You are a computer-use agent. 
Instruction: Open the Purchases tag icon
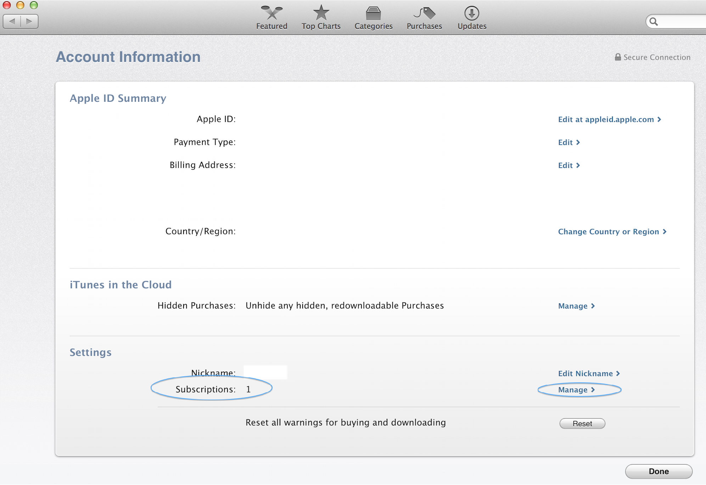click(424, 13)
